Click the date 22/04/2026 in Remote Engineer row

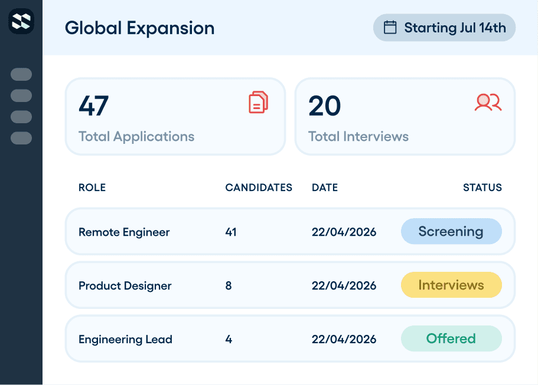pos(344,232)
